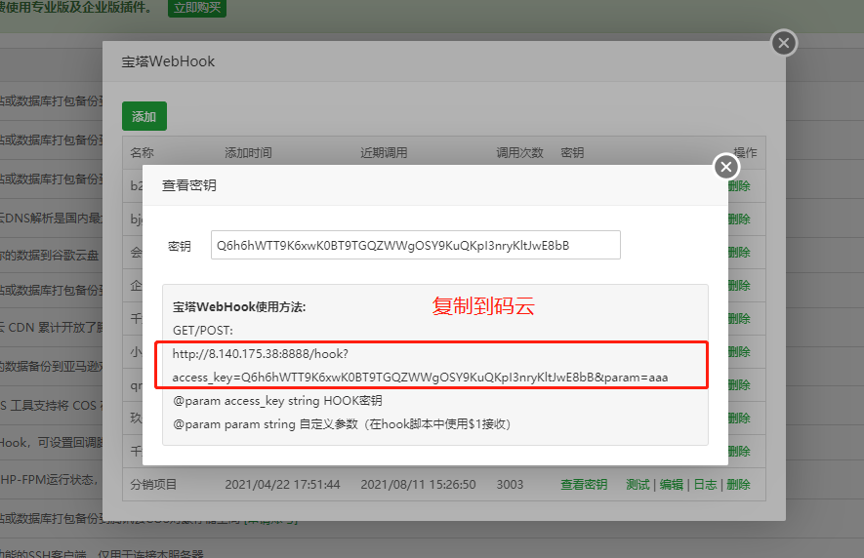Image resolution: width=864 pixels, height=558 pixels.
Task: Click the 密钥 input field
Action: [416, 245]
